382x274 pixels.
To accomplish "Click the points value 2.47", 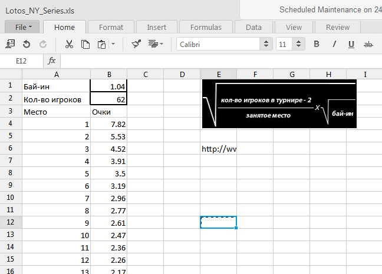I will pyautogui.click(x=108, y=235).
